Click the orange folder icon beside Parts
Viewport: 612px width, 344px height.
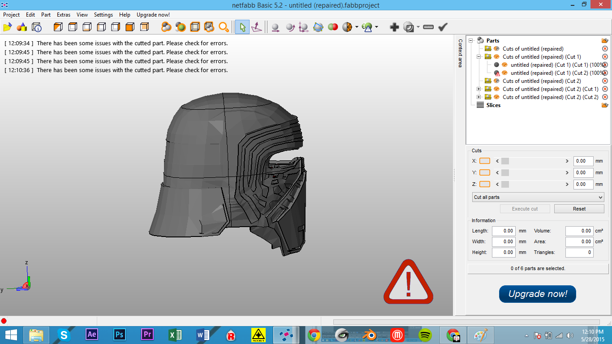[x=605, y=41]
